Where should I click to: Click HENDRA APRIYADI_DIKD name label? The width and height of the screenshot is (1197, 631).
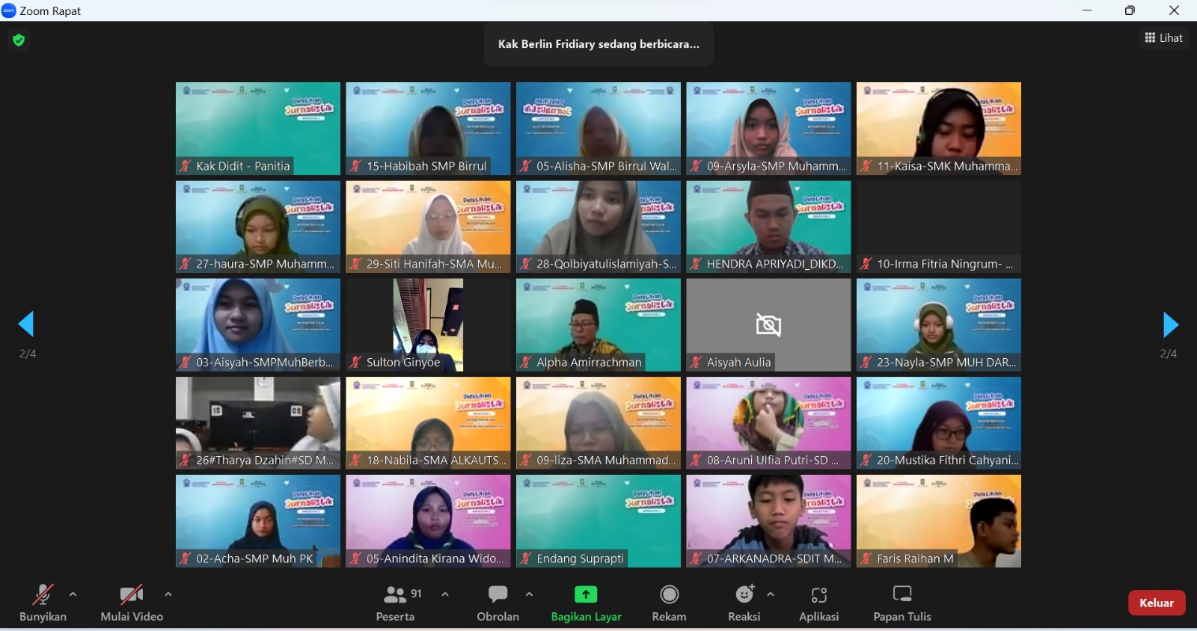click(x=775, y=264)
